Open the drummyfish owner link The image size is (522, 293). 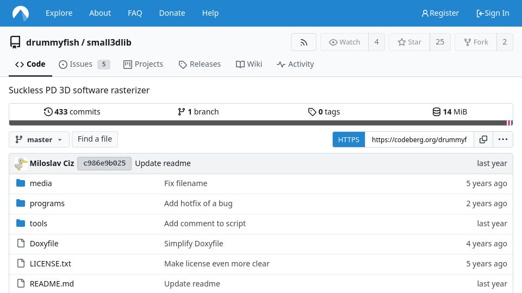pos(53,42)
